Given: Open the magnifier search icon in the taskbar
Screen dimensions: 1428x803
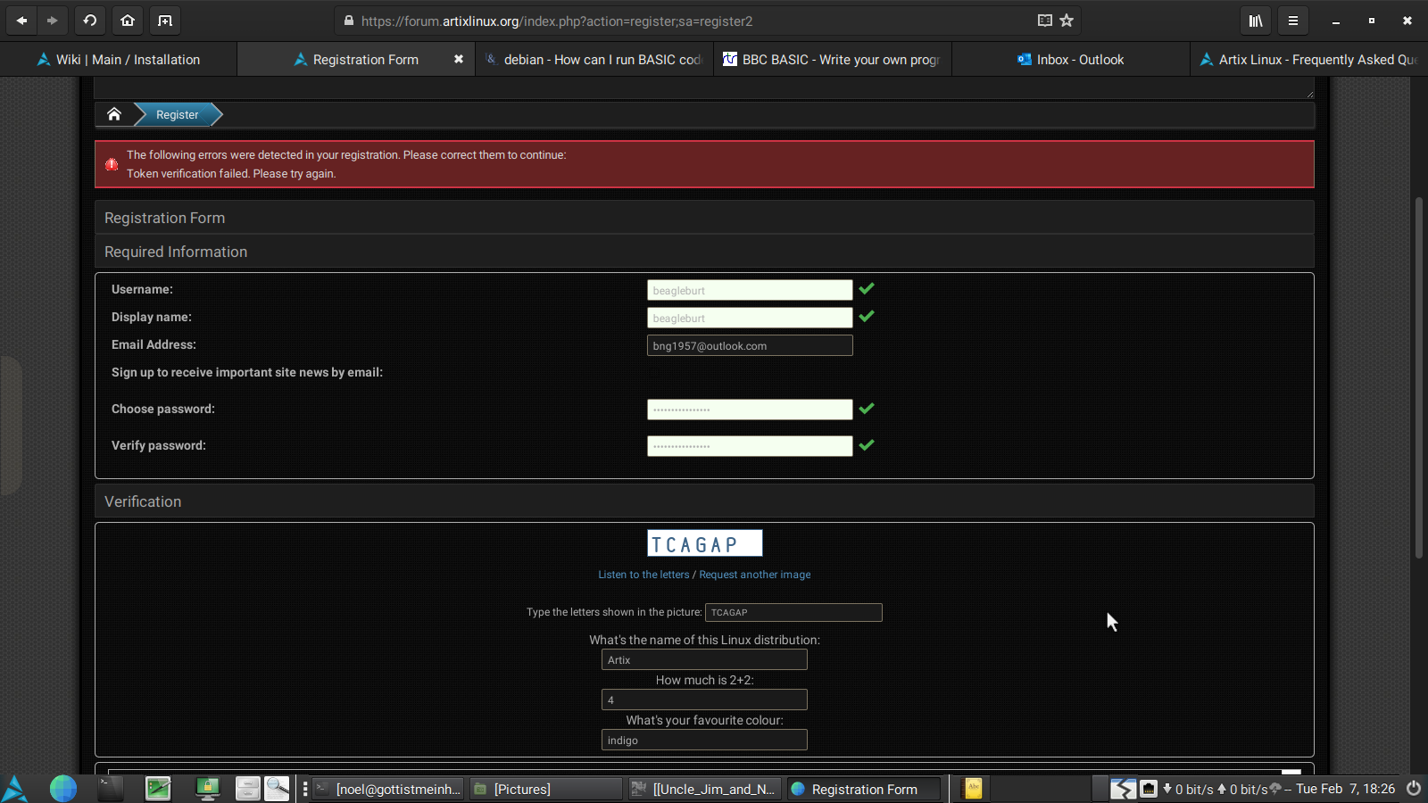Looking at the screenshot, I should coord(278,789).
